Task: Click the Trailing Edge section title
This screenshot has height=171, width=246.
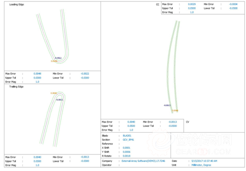Action: [x=17, y=87]
